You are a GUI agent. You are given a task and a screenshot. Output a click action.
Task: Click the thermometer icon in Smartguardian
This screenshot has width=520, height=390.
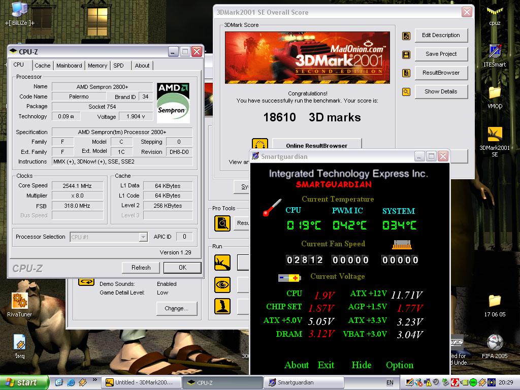[272, 208]
